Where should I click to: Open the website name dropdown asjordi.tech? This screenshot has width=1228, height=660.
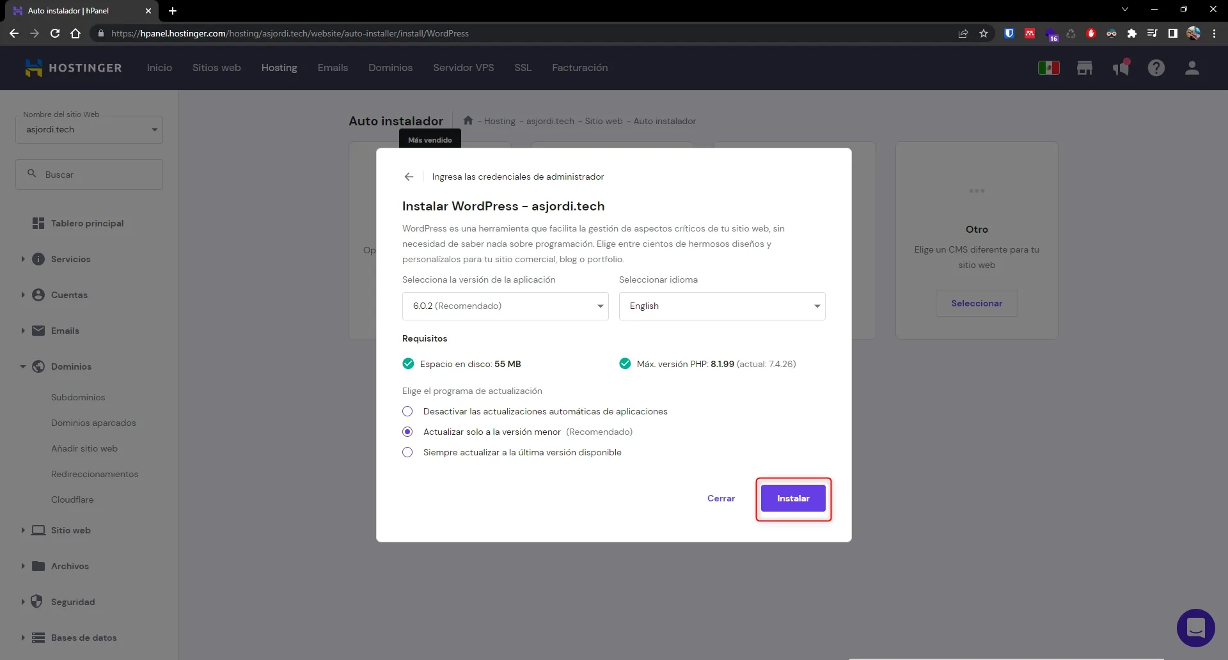(90, 130)
